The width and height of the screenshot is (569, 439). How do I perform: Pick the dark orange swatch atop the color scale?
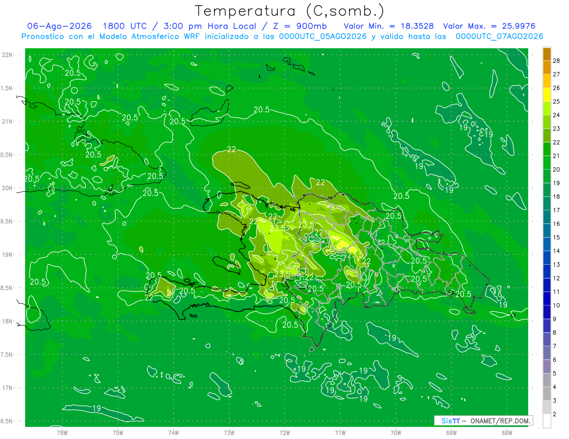(547, 54)
